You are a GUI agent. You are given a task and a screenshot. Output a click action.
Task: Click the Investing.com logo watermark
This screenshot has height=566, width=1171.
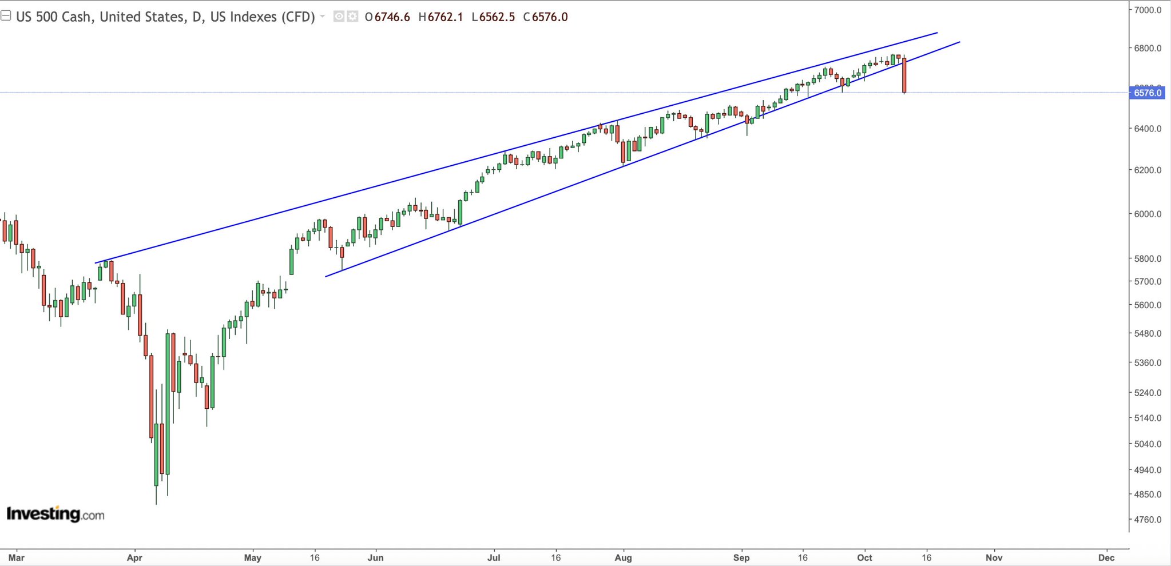(55, 514)
